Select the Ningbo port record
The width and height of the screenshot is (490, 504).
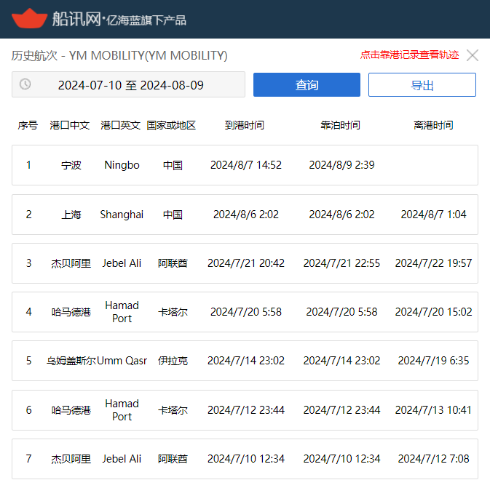[x=122, y=165]
